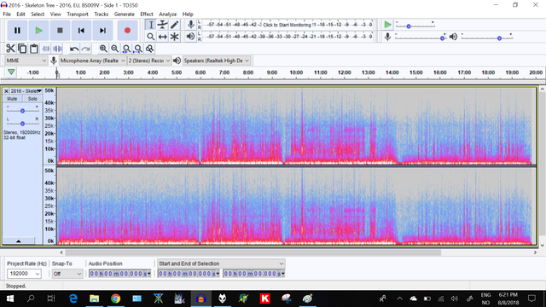Adjust the track pan L/R slider

coord(22,124)
